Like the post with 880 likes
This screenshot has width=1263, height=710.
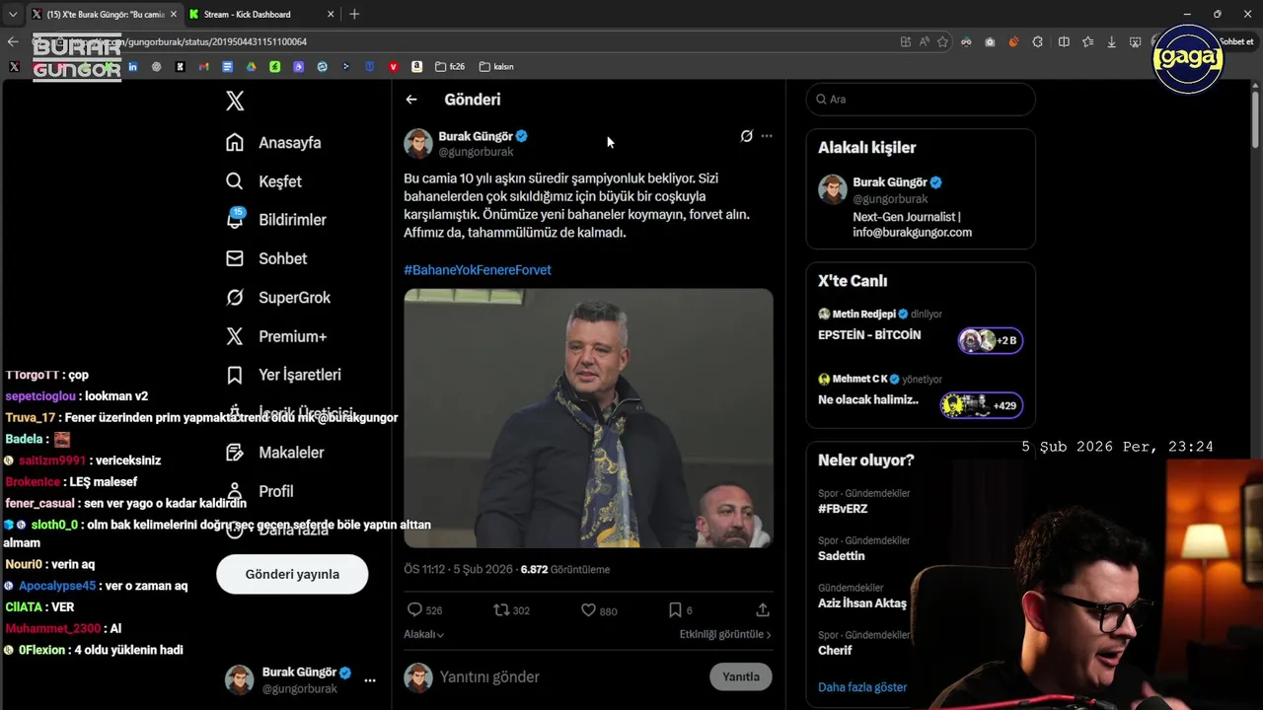pos(588,610)
